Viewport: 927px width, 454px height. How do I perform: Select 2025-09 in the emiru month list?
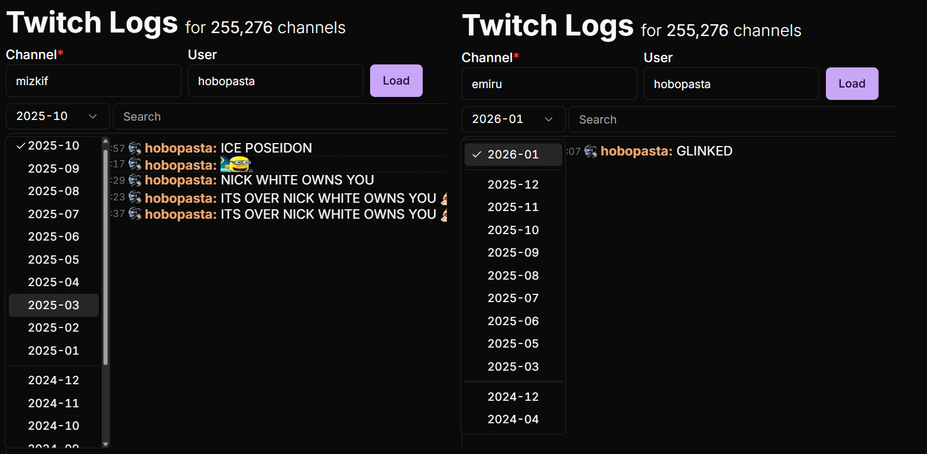point(513,252)
